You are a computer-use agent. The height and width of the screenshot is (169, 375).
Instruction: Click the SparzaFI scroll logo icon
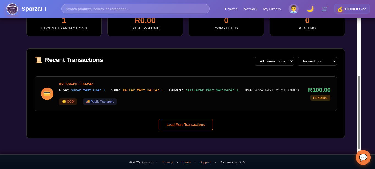12,9
